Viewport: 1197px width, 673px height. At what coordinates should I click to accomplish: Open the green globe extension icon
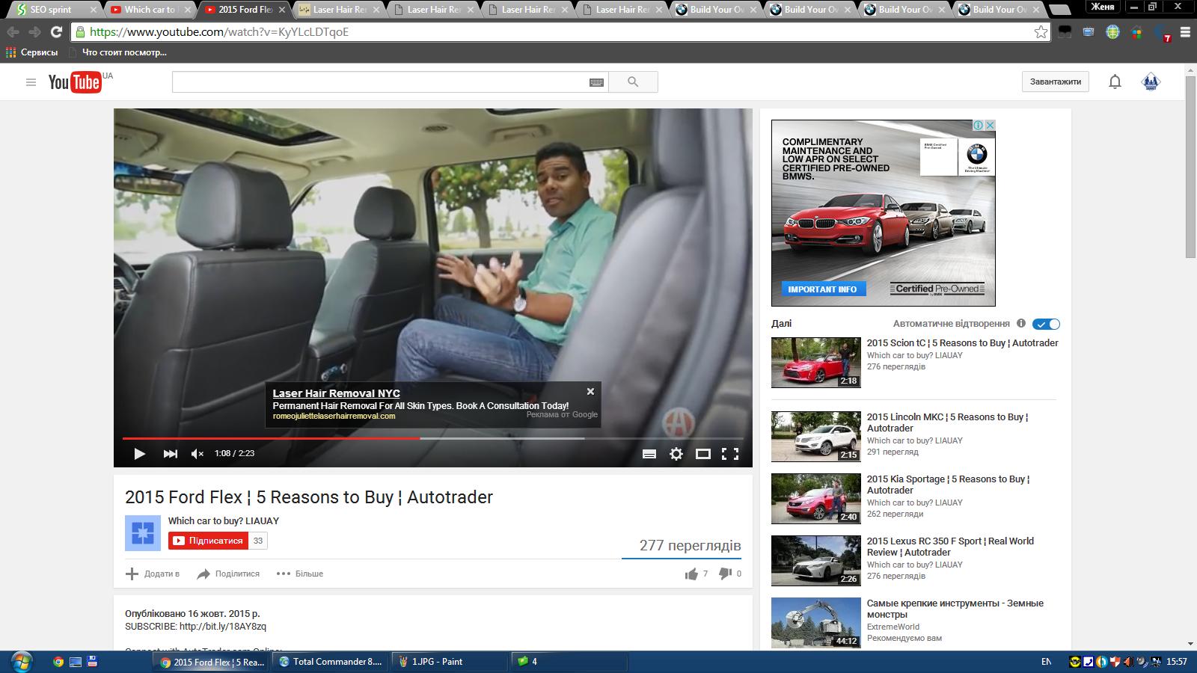1112,32
